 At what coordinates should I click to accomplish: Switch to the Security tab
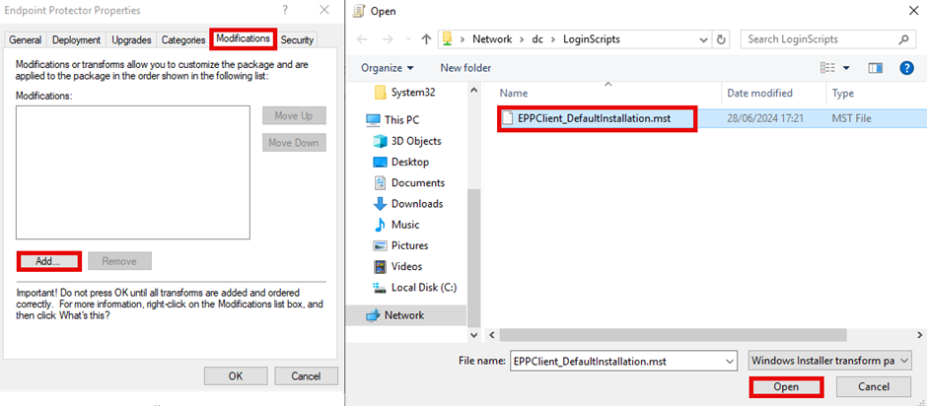pyautogui.click(x=297, y=39)
